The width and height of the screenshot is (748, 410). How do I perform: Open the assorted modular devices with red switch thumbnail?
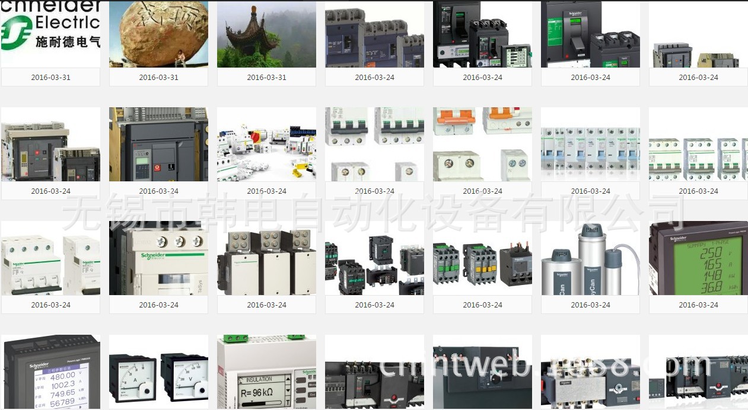click(266, 144)
